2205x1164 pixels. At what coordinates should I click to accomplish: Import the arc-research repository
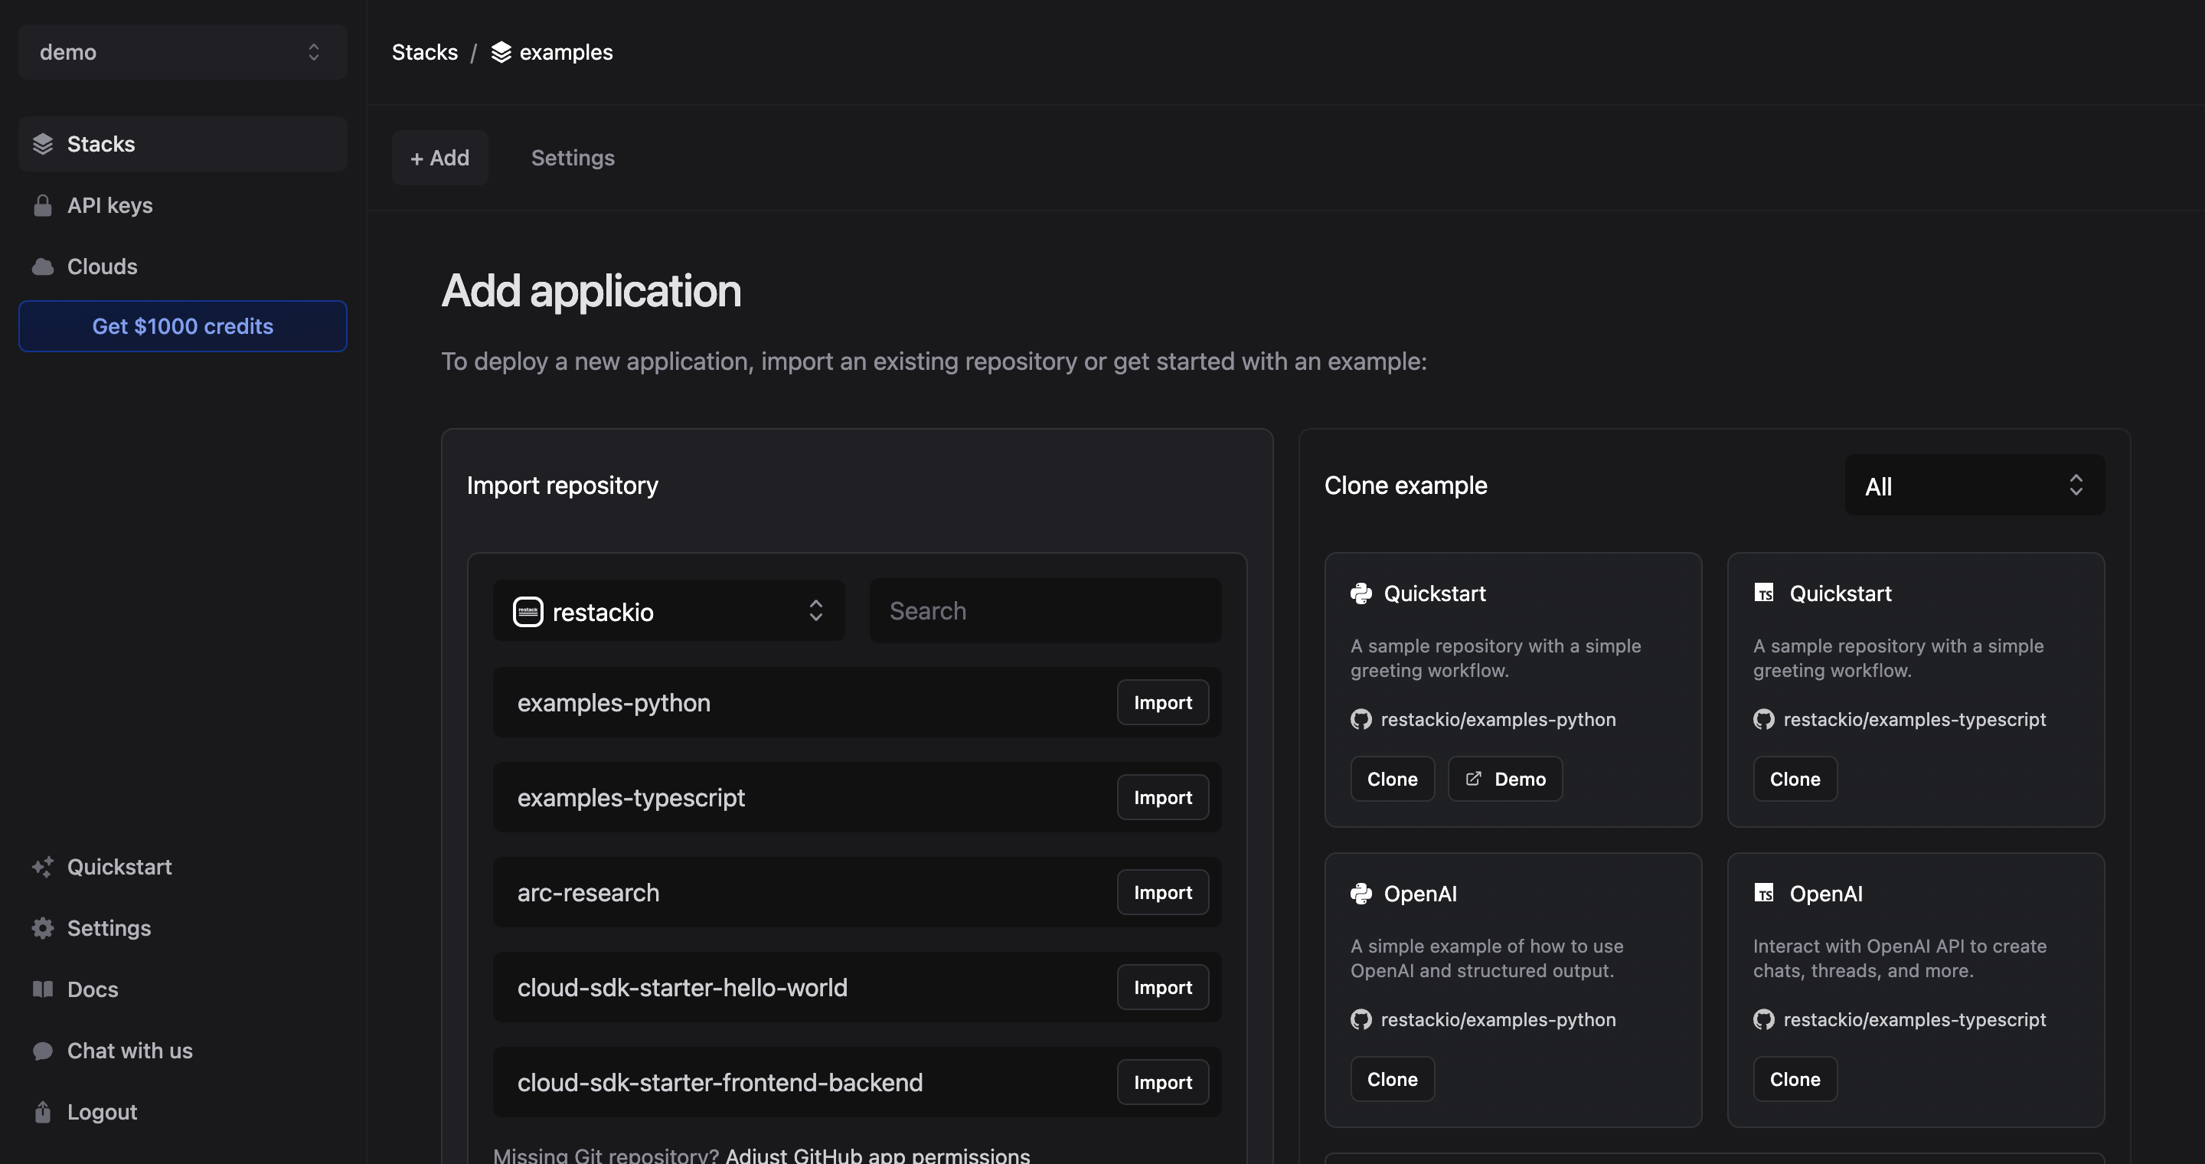[1161, 893]
